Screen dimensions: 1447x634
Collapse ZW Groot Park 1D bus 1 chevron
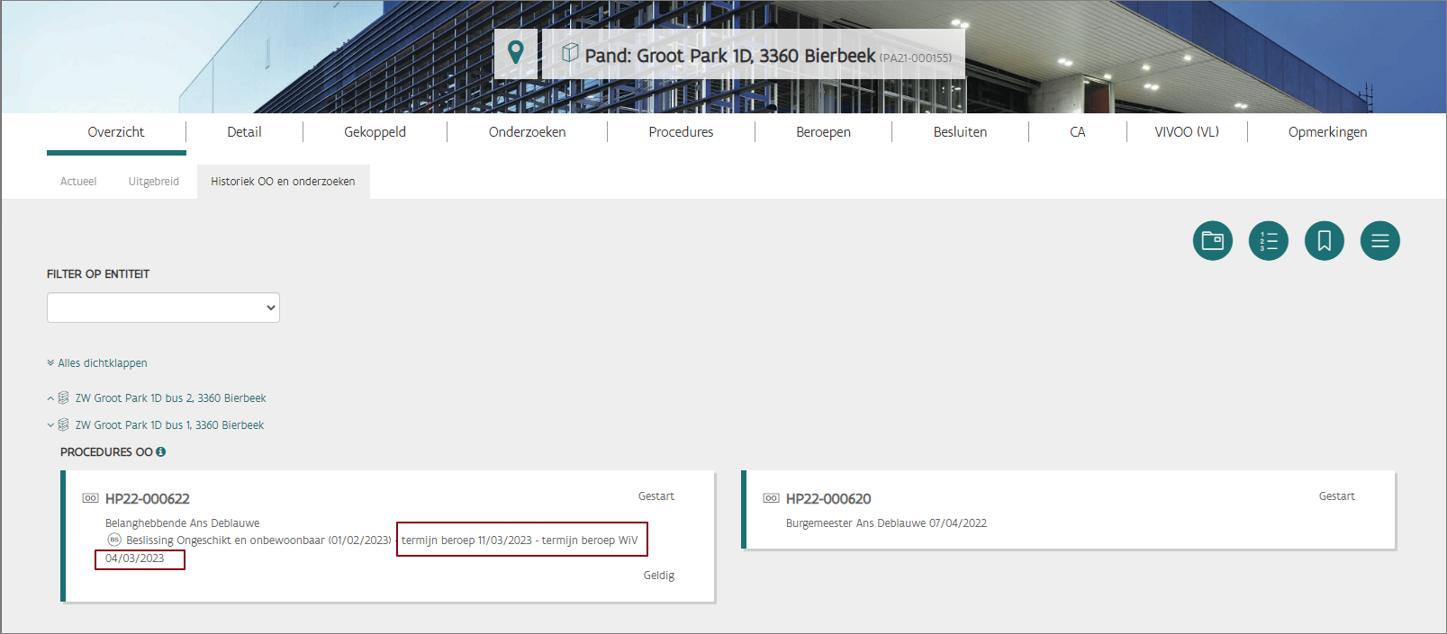click(50, 425)
